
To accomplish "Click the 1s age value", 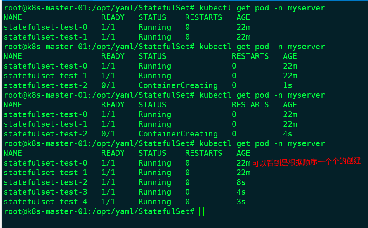I will tap(287, 85).
